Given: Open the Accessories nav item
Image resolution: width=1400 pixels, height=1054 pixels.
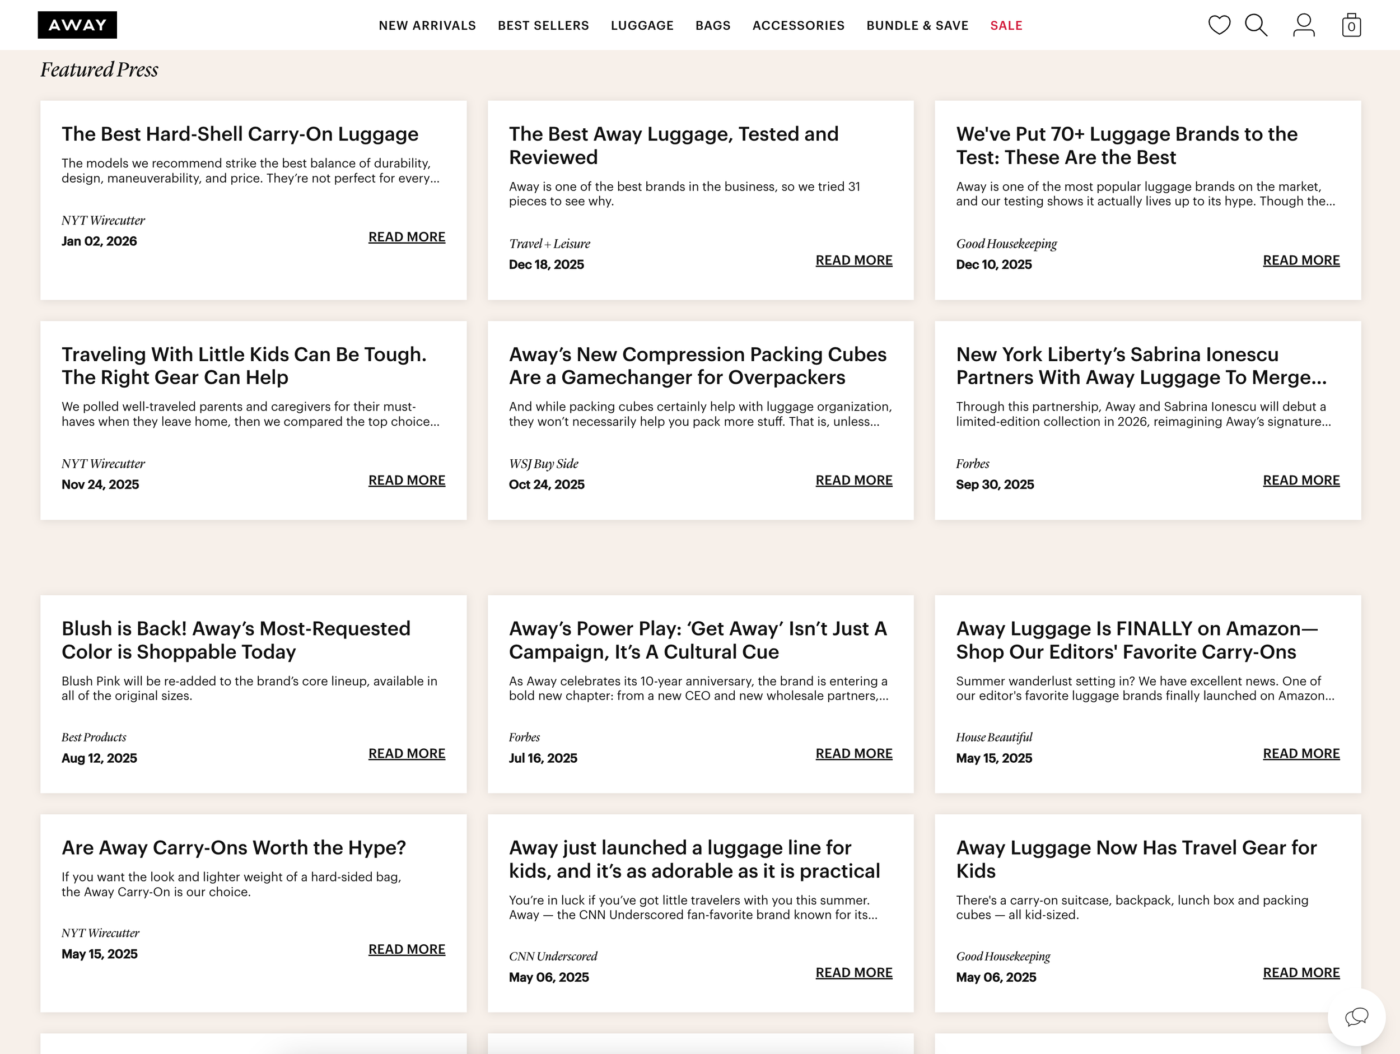Looking at the screenshot, I should point(798,25).
